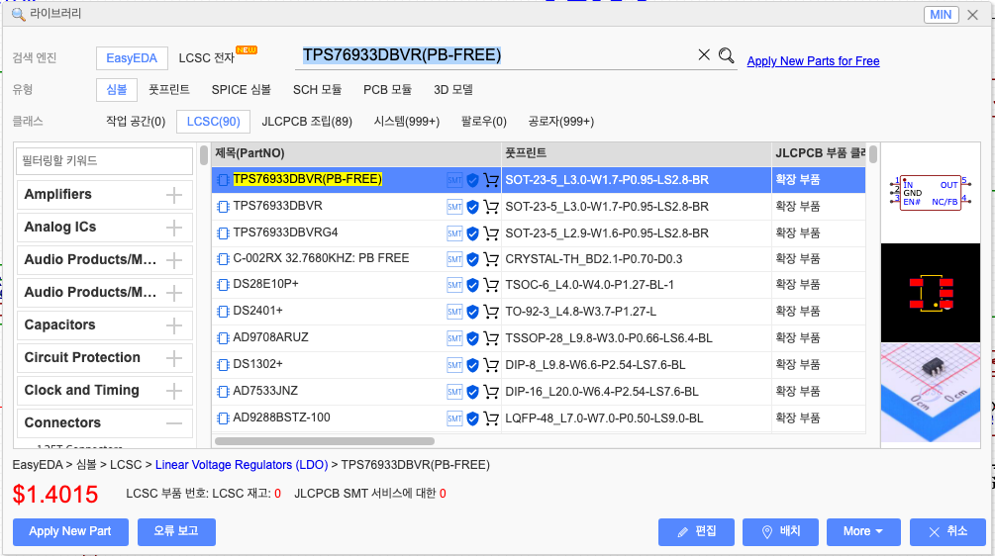Select the JLCPCB 조립(89) class
The image size is (995, 556).
coord(307,122)
